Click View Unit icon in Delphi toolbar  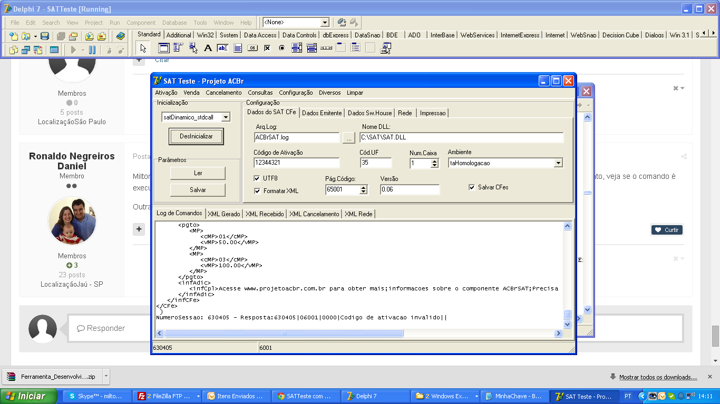(x=13, y=50)
